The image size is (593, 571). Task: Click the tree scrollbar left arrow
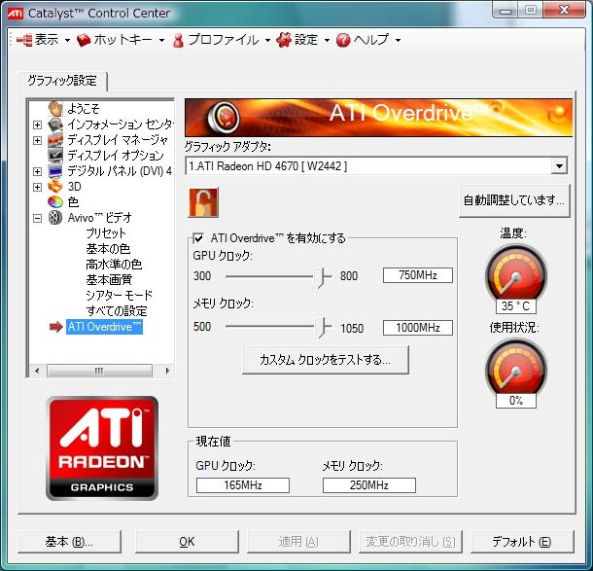pos(37,371)
